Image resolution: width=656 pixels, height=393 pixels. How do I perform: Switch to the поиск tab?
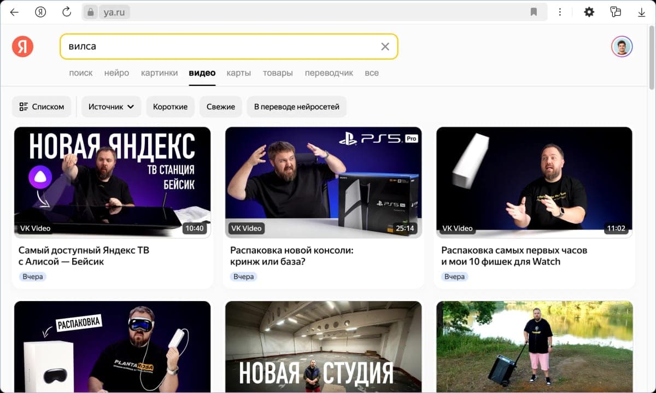point(81,73)
